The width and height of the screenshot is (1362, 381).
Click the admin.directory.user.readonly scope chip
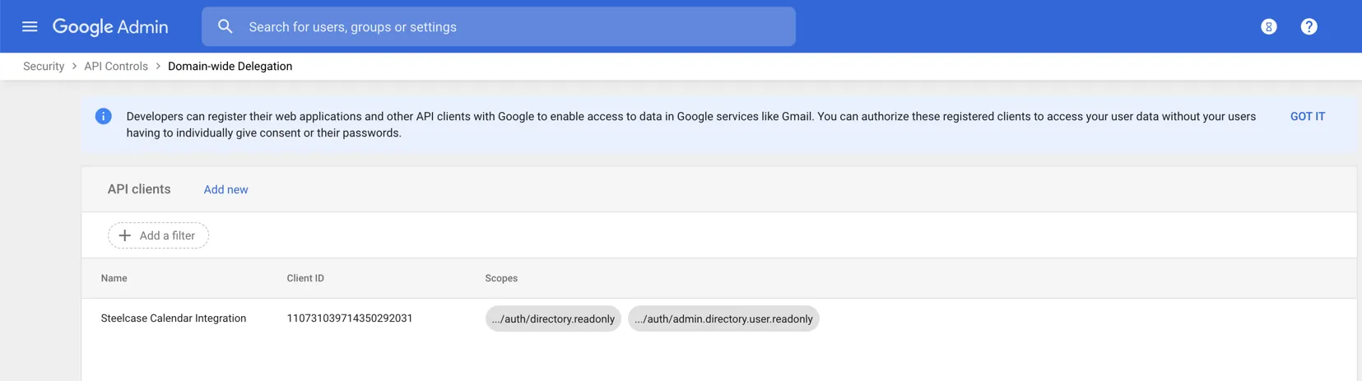[723, 318]
